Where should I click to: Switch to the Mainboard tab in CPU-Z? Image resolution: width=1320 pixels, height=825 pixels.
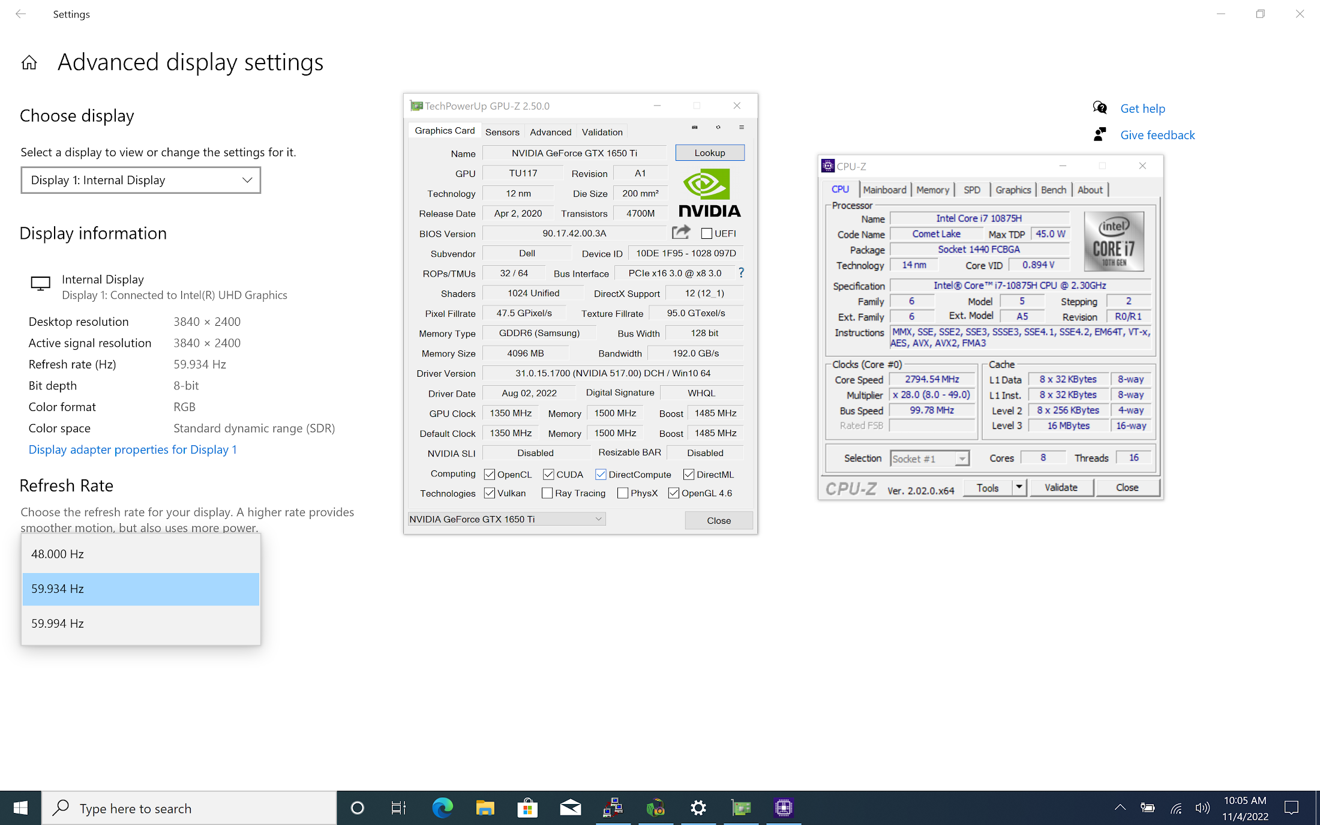coord(884,190)
